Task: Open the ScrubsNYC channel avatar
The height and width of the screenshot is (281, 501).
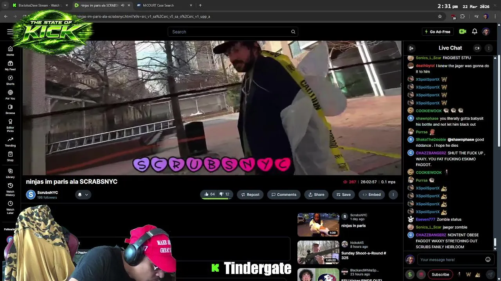Action: (31, 194)
